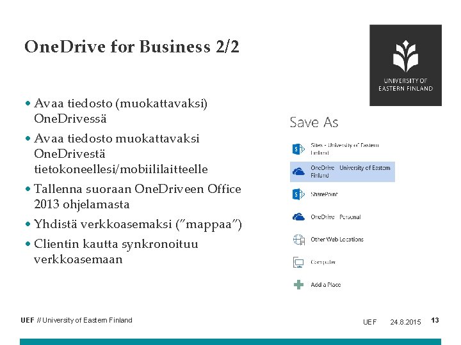The height and width of the screenshot is (345, 461).
Task: Click the green plus Add a Place icon
Action: coord(298,284)
